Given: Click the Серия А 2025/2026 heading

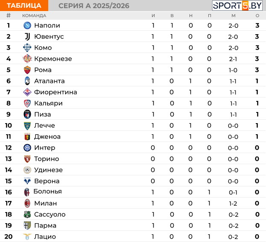Looking at the screenshot, I should tap(94, 6).
